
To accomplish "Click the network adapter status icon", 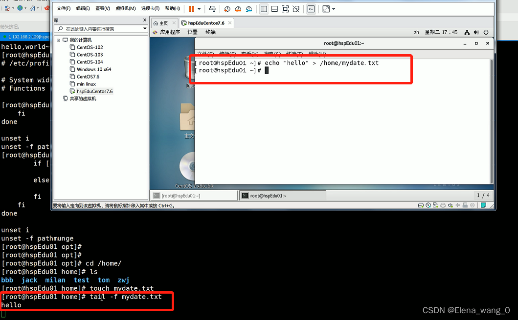I will pos(435,205).
